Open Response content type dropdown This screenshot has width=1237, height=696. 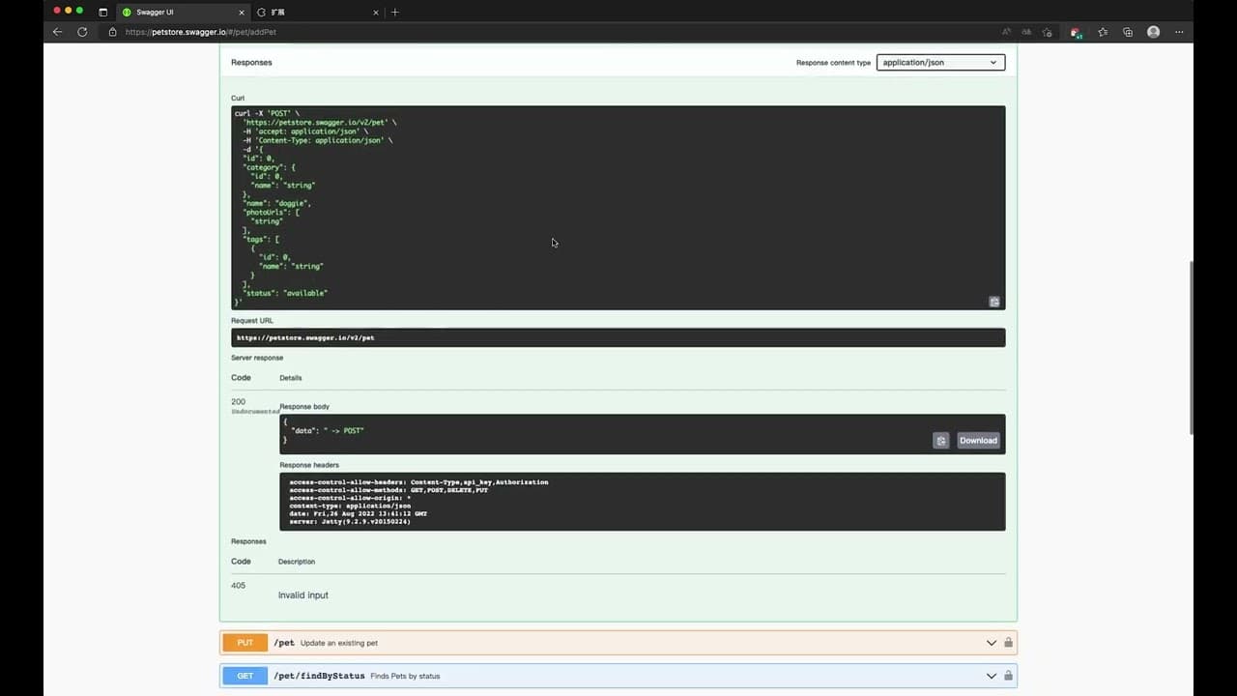pyautogui.click(x=940, y=62)
